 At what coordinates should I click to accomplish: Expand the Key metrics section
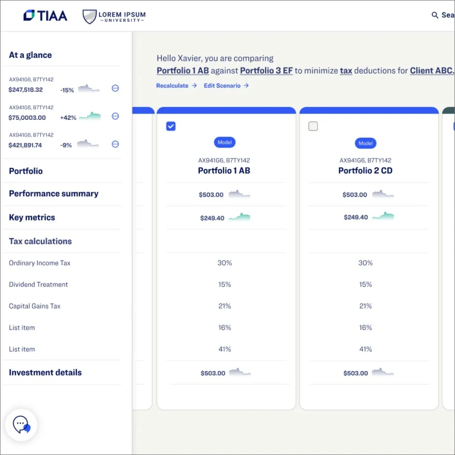32,218
